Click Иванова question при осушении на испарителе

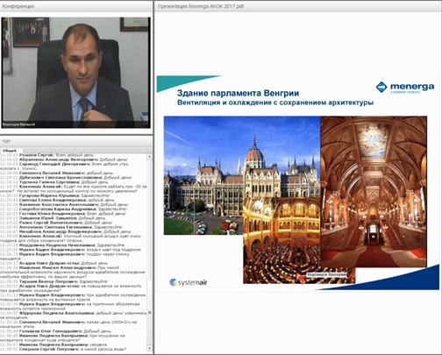(62, 337)
